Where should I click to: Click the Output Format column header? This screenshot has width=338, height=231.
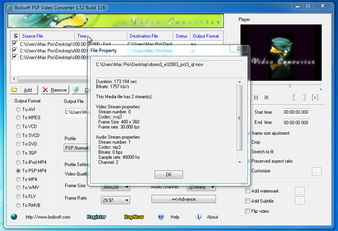(x=206, y=36)
